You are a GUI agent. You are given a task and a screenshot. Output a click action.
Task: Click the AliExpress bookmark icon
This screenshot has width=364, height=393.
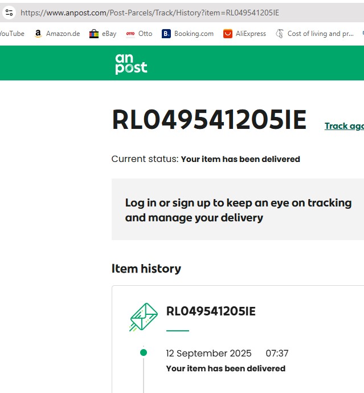tap(228, 34)
